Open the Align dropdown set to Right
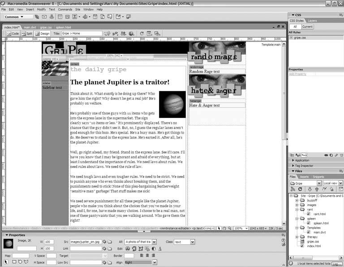This screenshot has height=267, width=344. [x=141, y=262]
